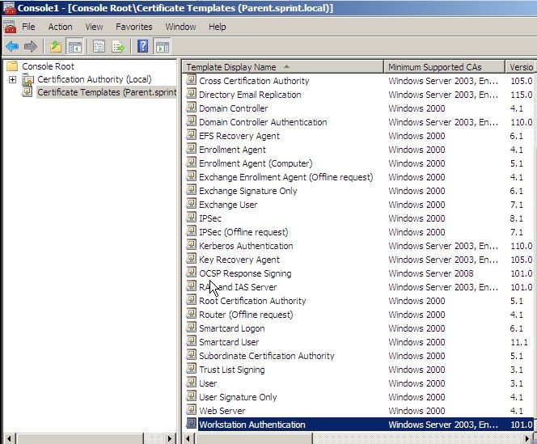Click right scroll arrow of tree pane

(x=169, y=438)
